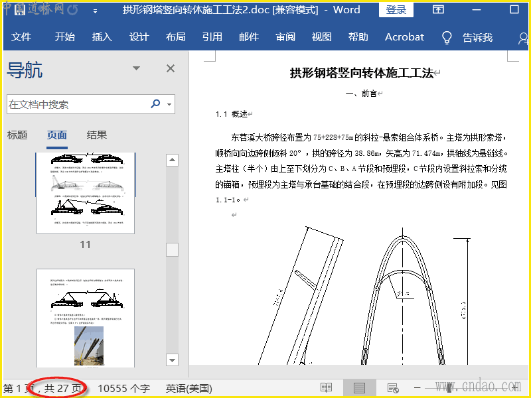Click the word count 10555 个字
The height and width of the screenshot is (398, 531).
[x=123, y=388]
